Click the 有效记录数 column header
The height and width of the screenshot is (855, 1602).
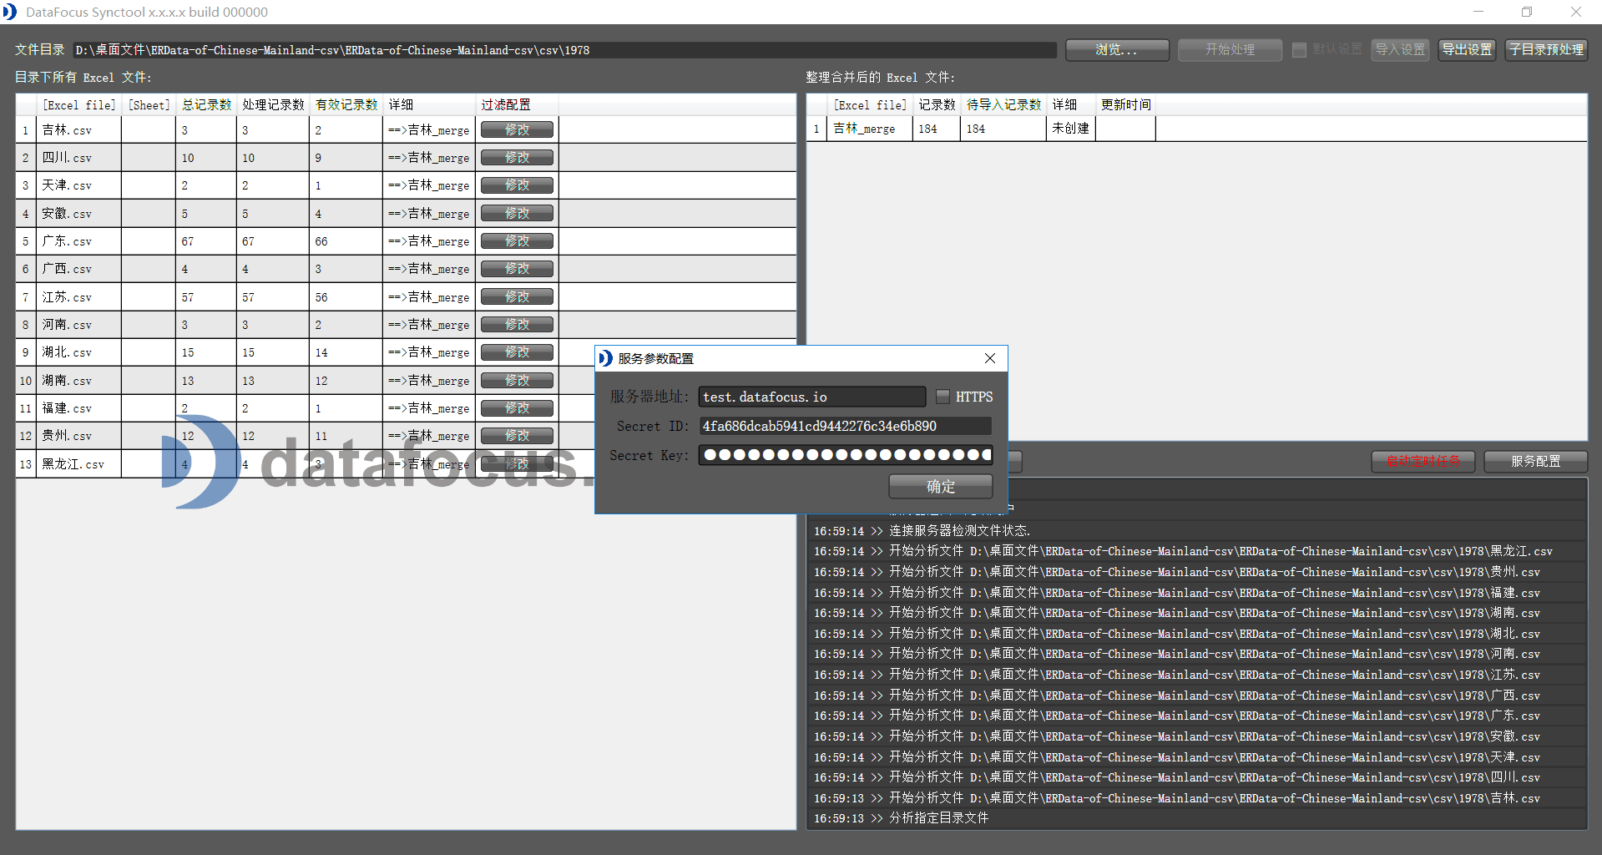click(x=346, y=104)
